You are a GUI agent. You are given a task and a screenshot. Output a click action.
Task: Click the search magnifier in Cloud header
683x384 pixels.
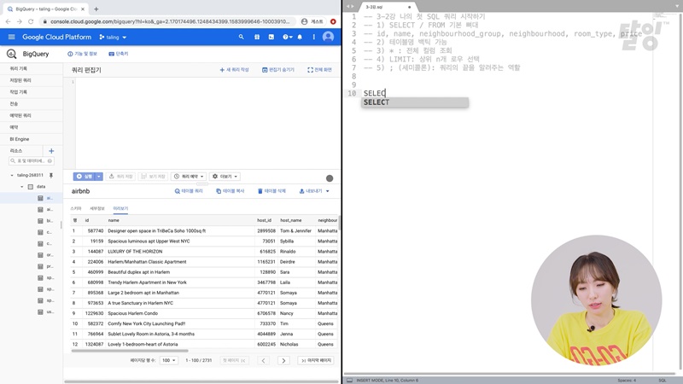click(x=242, y=37)
